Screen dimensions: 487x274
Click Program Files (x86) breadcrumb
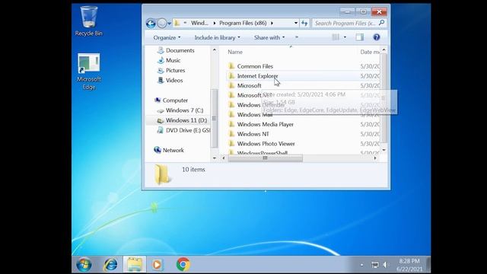pyautogui.click(x=243, y=23)
